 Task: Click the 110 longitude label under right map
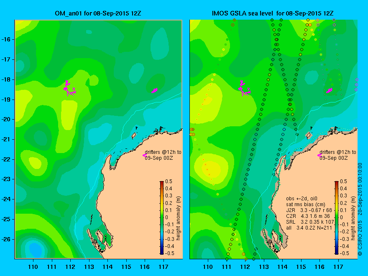pos(208,267)
